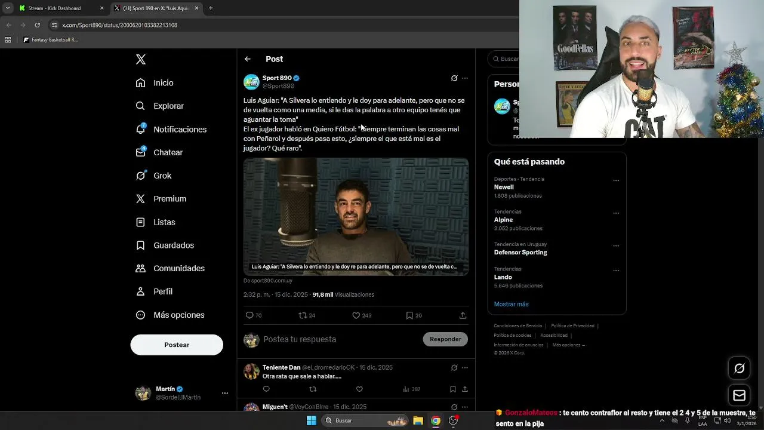Screen dimensions: 764x430
Task: Repost Teniente Dan comment
Action: pos(313,389)
